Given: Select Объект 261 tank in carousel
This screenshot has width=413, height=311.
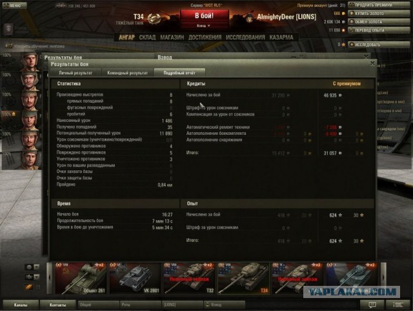Looking at the screenshot, I should 81,278.
